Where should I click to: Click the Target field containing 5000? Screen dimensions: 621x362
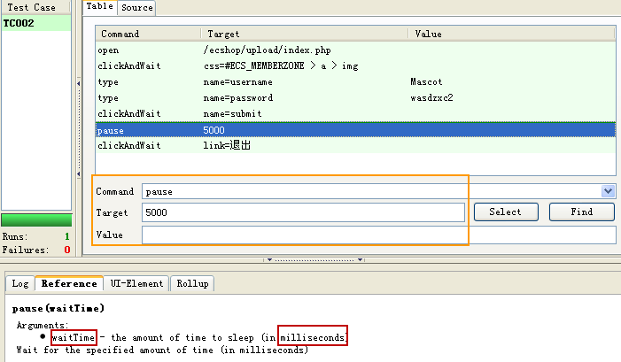click(x=303, y=212)
